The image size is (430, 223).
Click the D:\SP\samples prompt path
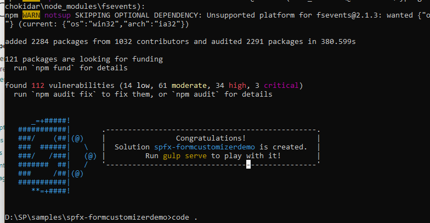click(x=44, y=218)
